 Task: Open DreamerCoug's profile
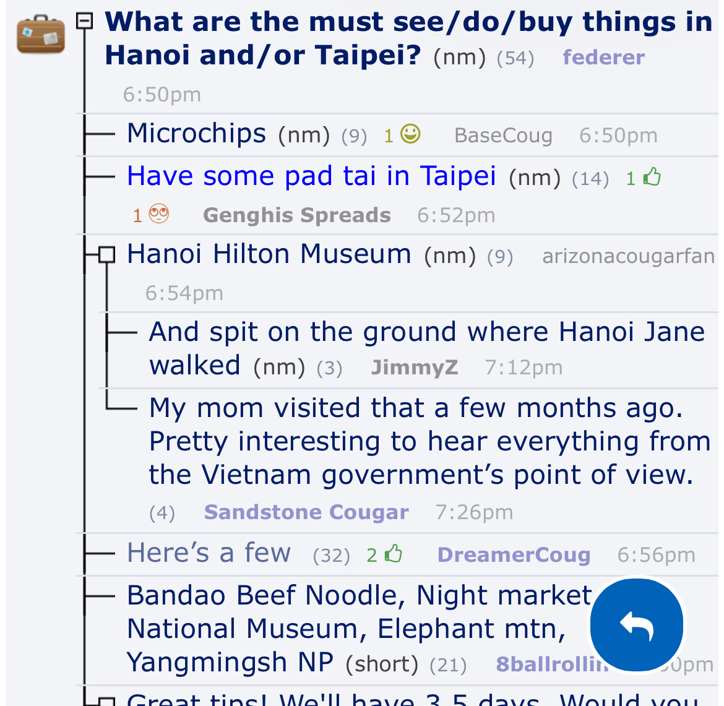514,555
